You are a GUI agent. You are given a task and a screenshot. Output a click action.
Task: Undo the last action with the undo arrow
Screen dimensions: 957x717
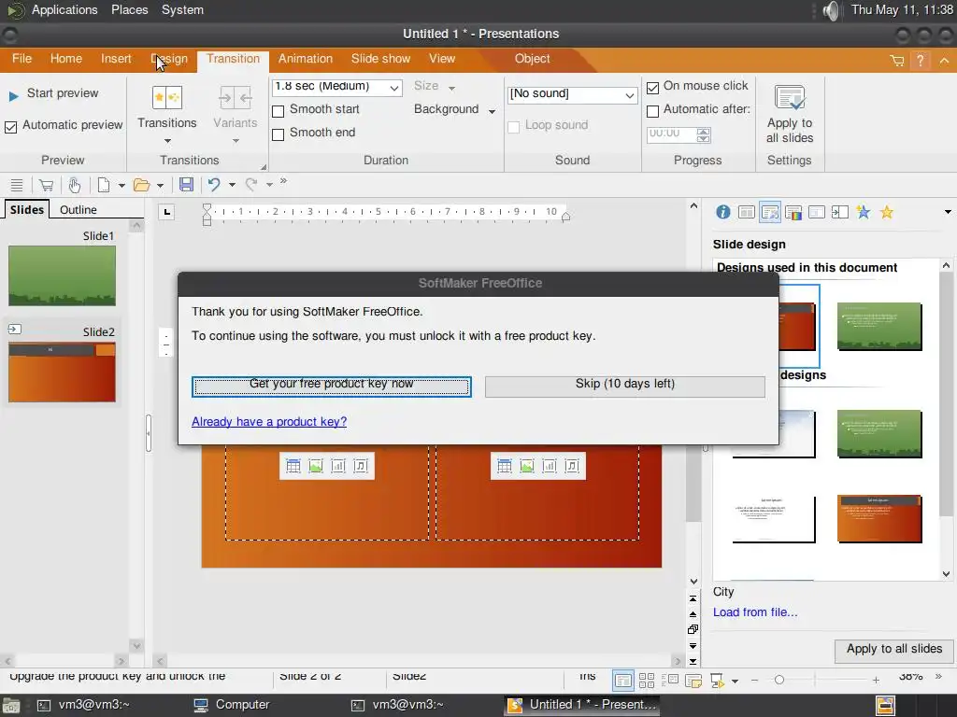pos(214,185)
